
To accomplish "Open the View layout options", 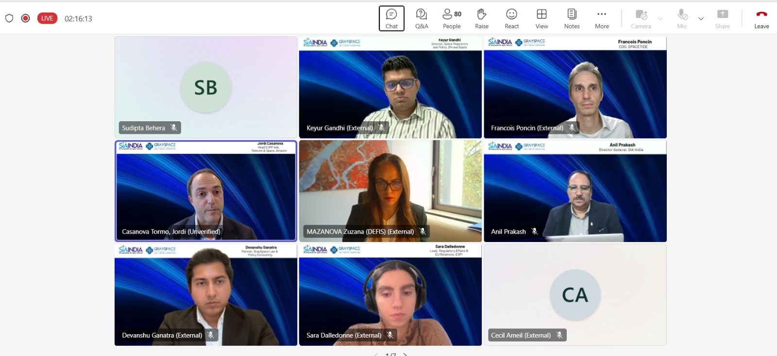I will (541, 18).
